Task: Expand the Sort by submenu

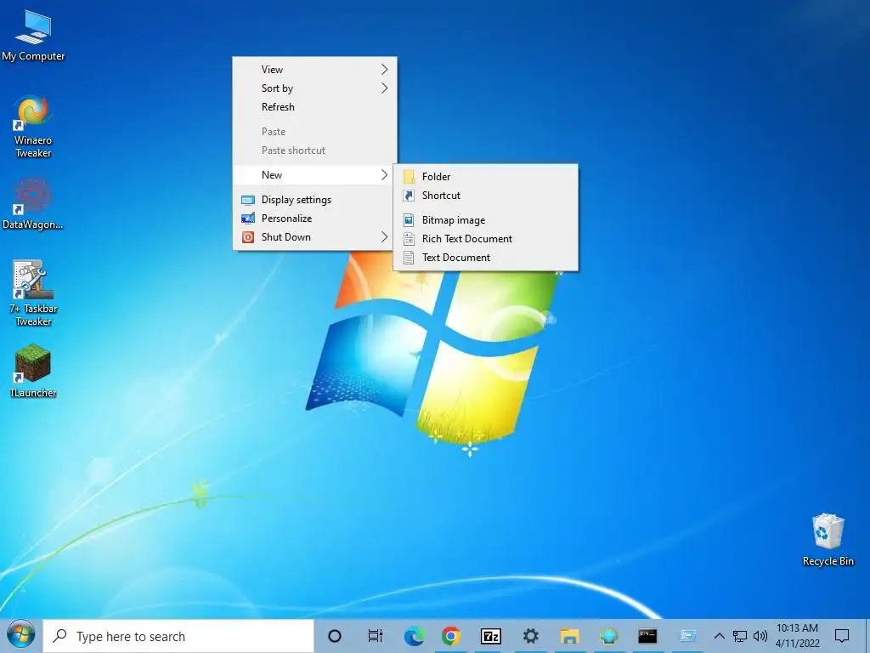Action: click(314, 88)
